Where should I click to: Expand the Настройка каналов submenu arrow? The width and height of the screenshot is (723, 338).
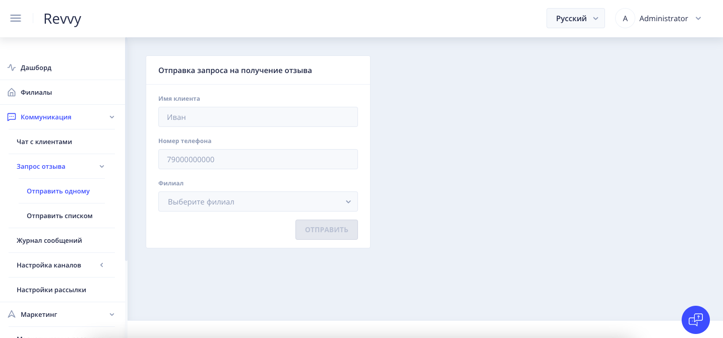(102, 265)
